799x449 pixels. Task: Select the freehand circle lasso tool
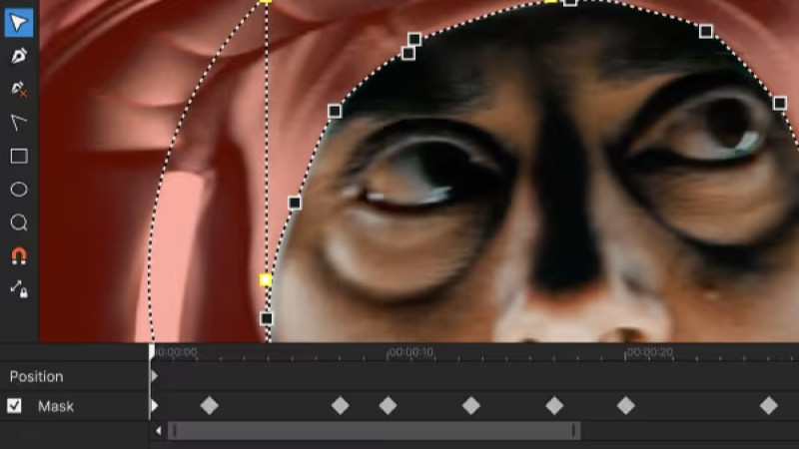click(19, 223)
